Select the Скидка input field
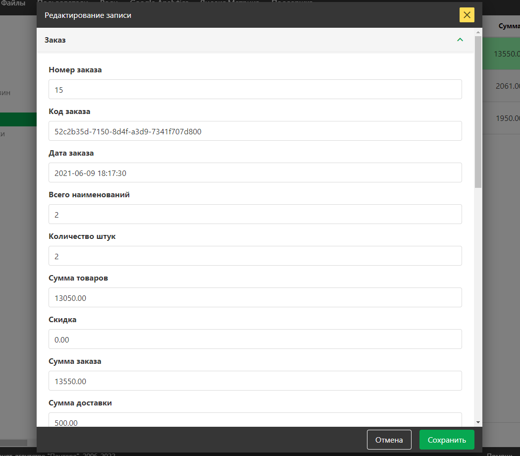520x456 pixels. coord(255,340)
